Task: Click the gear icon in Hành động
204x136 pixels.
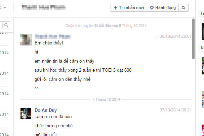Action: [152, 8]
